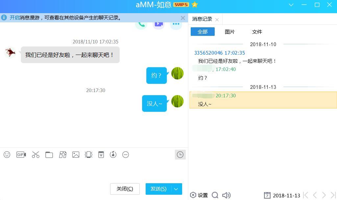Click sender ID 3356520046 in records
Image resolution: width=337 pixels, height=200 pixels.
tap(208, 53)
